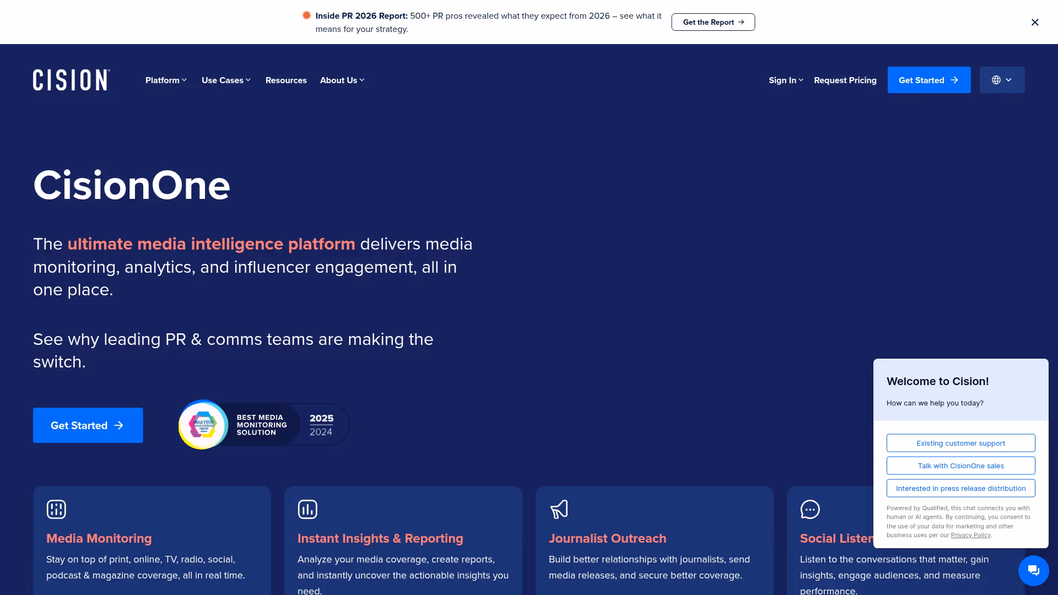Click the Cision logo
The height and width of the screenshot is (595, 1058).
tap(71, 80)
